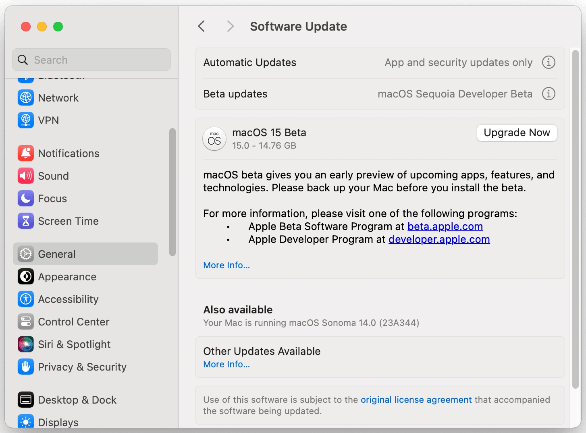Click the Siri & Spotlight icon
Screen dimensions: 586x433
[x=26, y=344]
